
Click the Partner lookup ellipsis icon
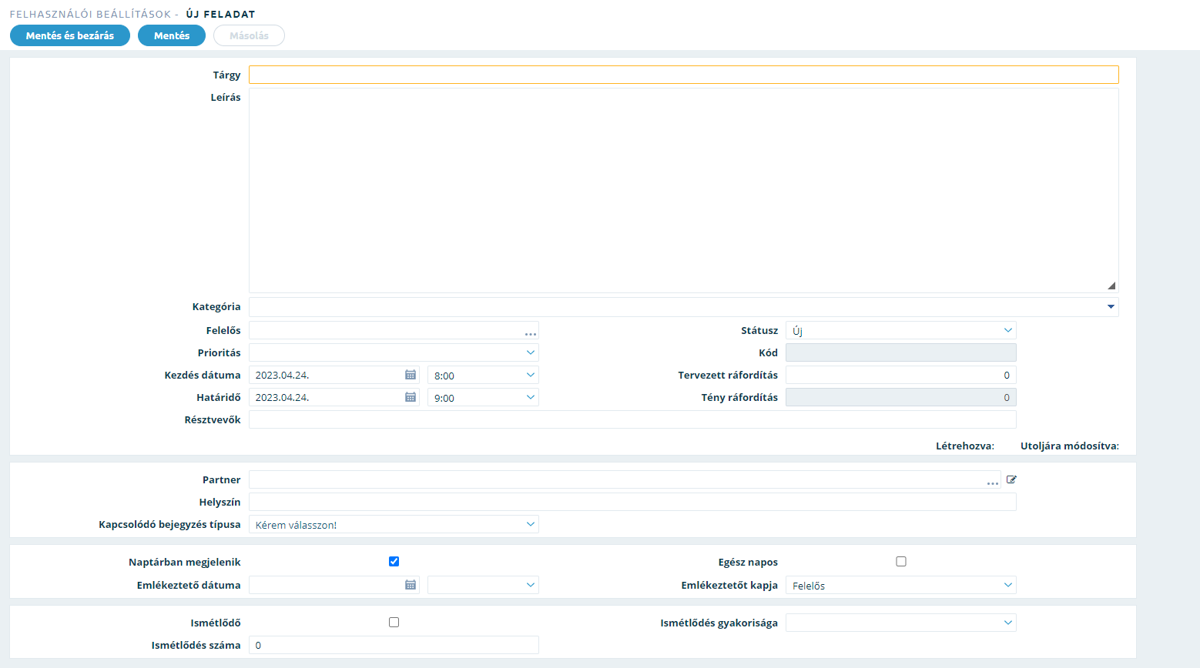tap(993, 482)
